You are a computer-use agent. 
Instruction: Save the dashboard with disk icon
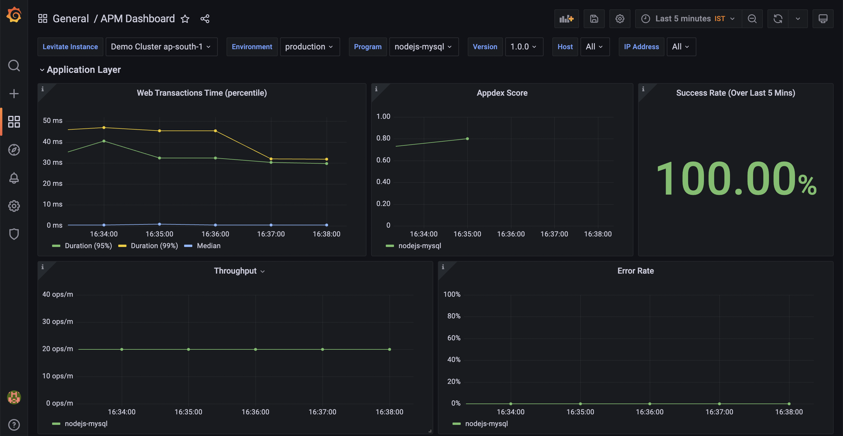pyautogui.click(x=594, y=19)
